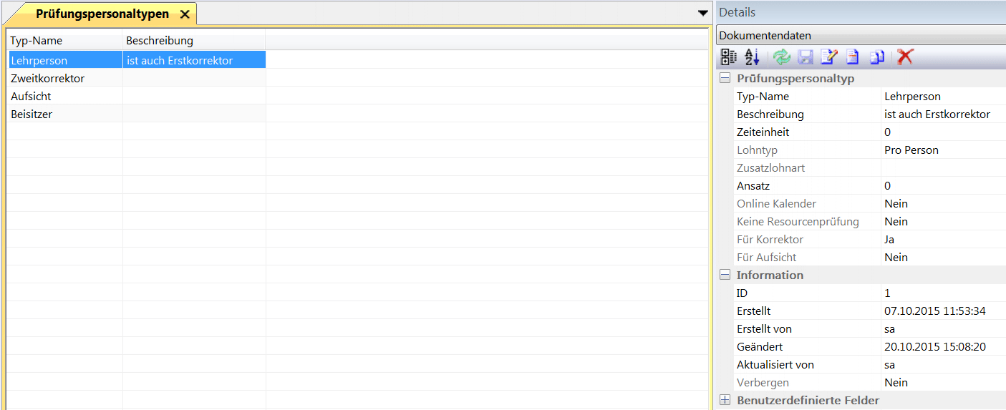Duplicate record using the copy icon
The width and height of the screenshot is (1006, 410).
878,57
